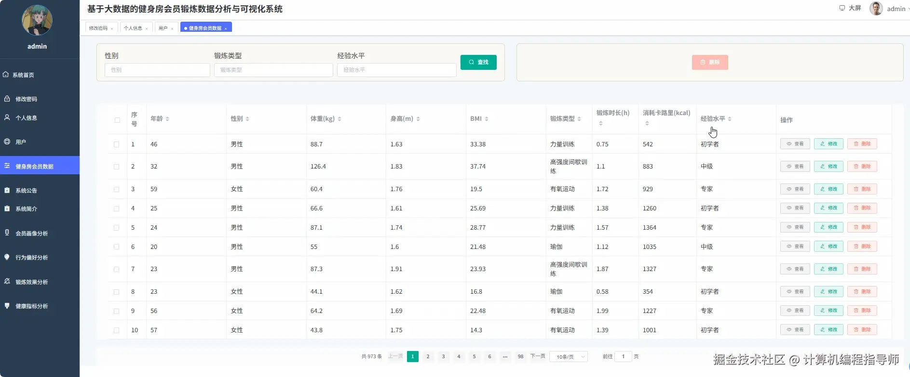This screenshot has height=377, width=910.
Task: Click the 锻炼效果分析 sidebar icon
Action: pyautogui.click(x=7, y=281)
